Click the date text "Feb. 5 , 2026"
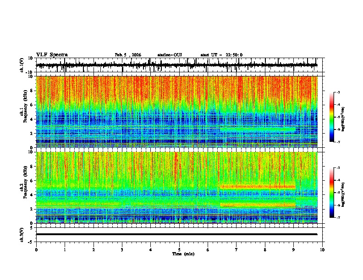 (x=128, y=55)
